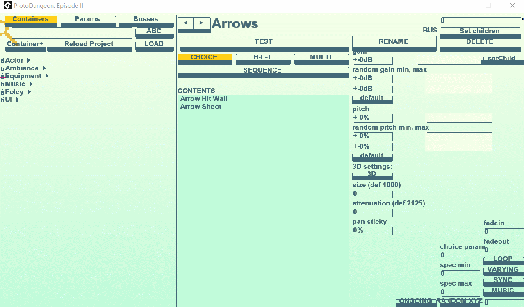Click the gain value field
This screenshot has width=524, height=307.
pos(373,61)
